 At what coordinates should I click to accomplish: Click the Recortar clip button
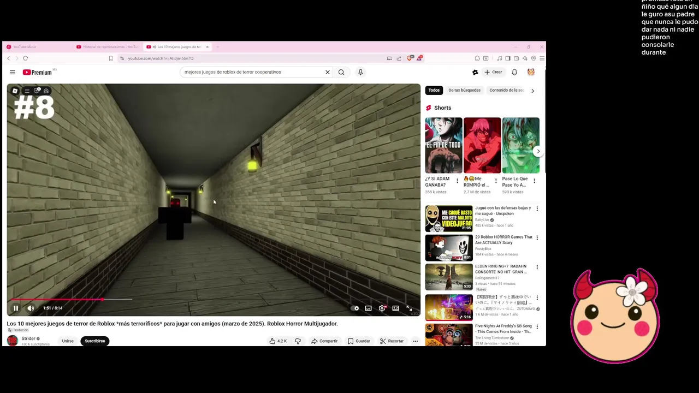(x=392, y=341)
